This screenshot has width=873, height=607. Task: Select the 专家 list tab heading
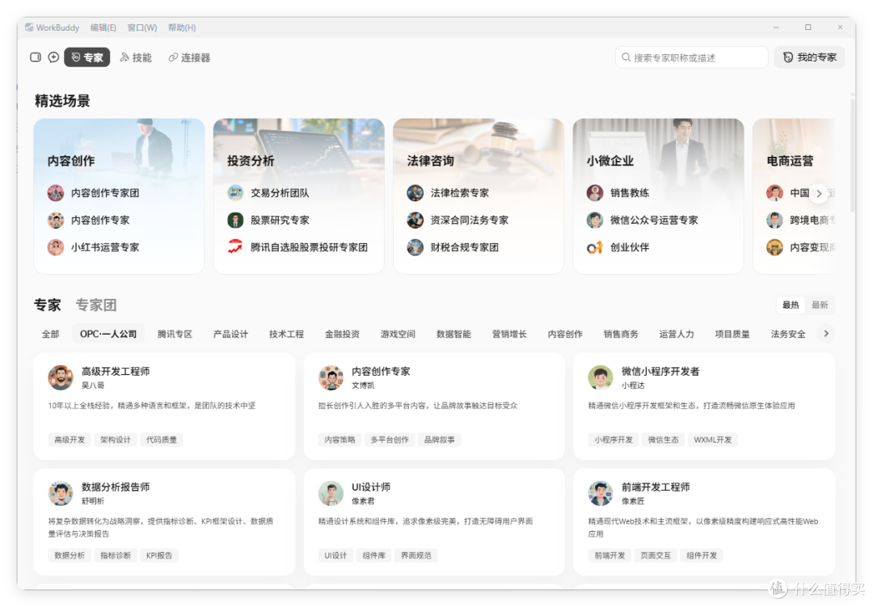(x=48, y=306)
